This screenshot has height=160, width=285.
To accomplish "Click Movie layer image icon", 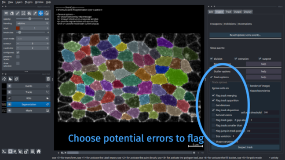I will (47, 110).
